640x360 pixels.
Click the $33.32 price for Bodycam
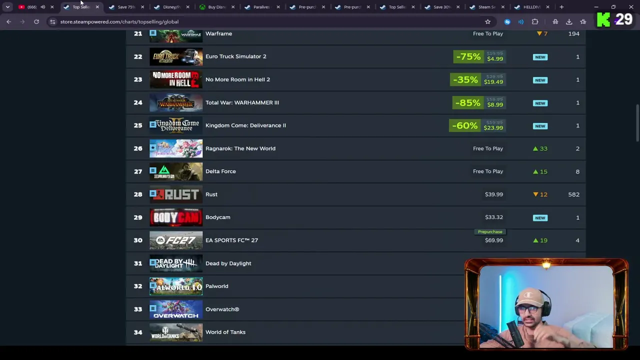(494, 217)
